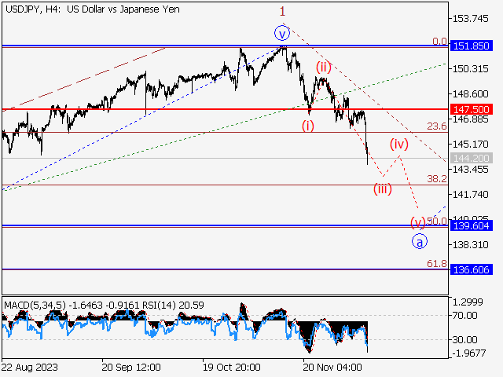Screen dimensions: 503x377
Task: Click the 38.2 Fibonacci level label
Action: (x=437, y=179)
